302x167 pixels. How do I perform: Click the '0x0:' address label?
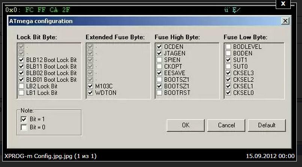(x=13, y=10)
